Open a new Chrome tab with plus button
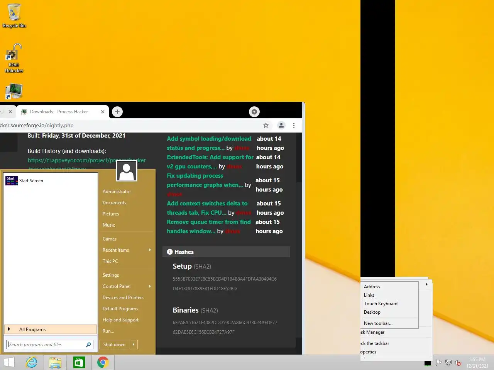This screenshot has width=494, height=370. pos(117,112)
